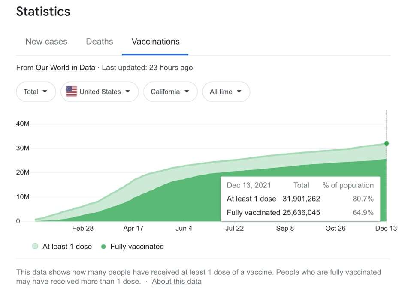Expand the California region dropdown
Screen dimensions: 414x300
click(x=170, y=92)
